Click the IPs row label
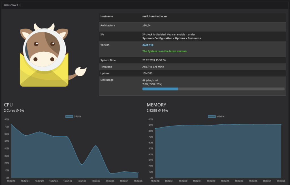Screen dimensions: 290x185 pos(102,34)
